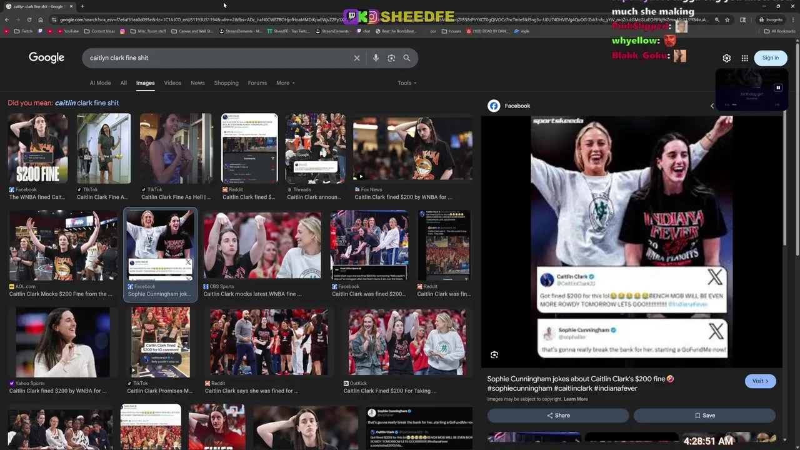The height and width of the screenshot is (450, 800).
Task: Open the browser home page icon
Action: click(x=41, y=19)
